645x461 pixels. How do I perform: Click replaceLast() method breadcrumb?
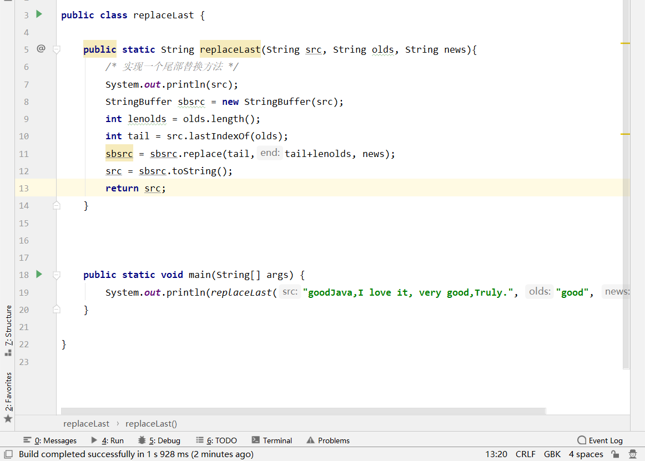point(151,424)
